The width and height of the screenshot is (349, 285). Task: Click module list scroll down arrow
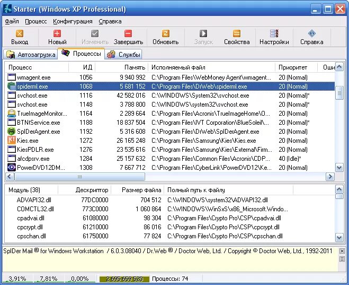[339, 238]
